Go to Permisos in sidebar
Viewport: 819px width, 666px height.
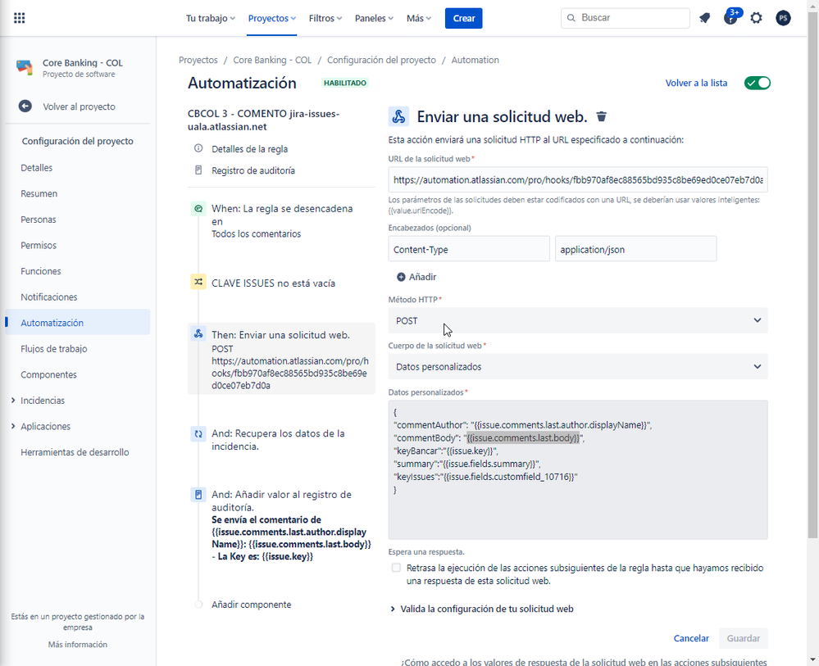point(39,245)
